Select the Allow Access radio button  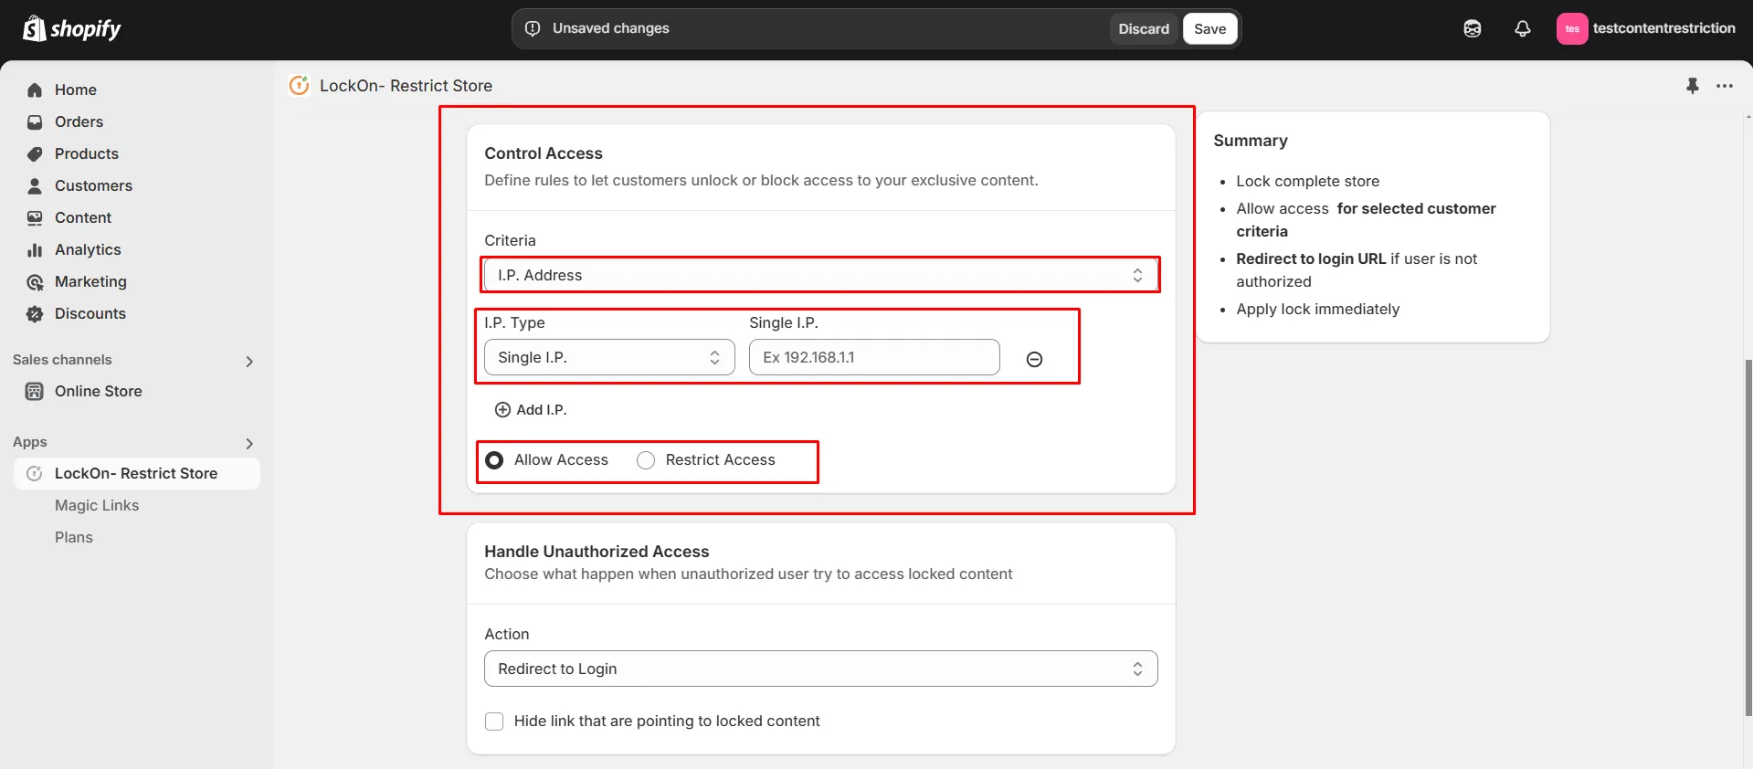[494, 460]
